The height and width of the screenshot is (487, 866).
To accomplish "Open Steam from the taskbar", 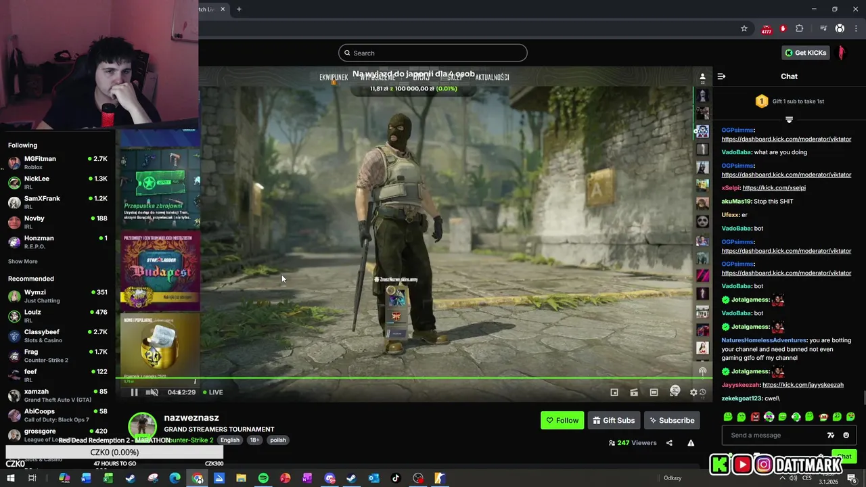I will 351,478.
